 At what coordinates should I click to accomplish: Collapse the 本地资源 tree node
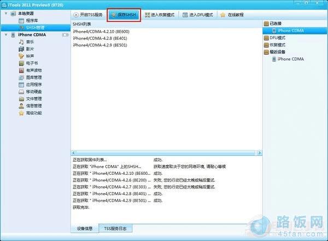6,14
